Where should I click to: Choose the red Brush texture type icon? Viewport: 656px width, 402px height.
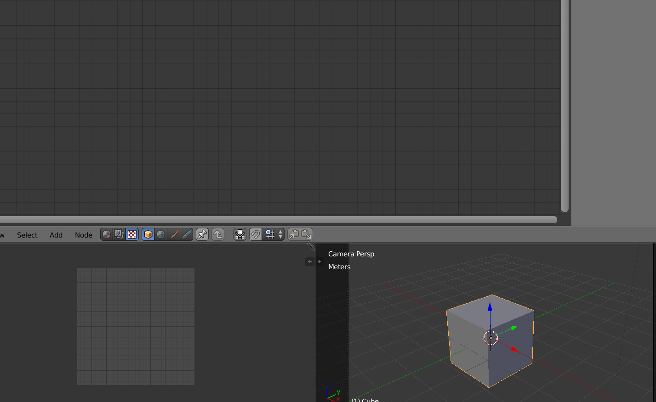[x=174, y=234]
